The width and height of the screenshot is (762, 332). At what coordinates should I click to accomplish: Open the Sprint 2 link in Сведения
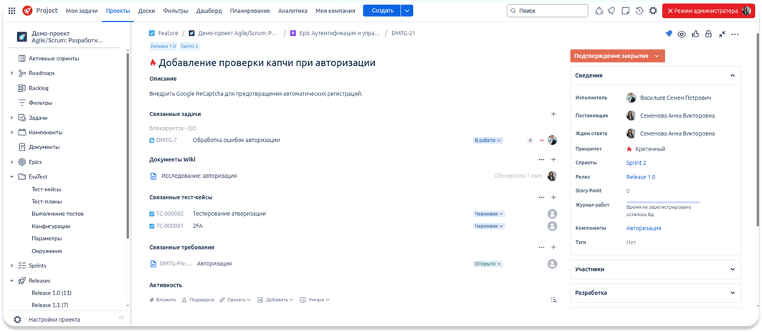point(636,163)
